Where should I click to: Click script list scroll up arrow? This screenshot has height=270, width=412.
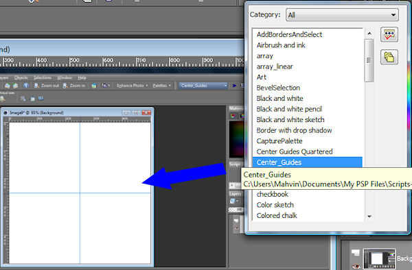click(369, 34)
